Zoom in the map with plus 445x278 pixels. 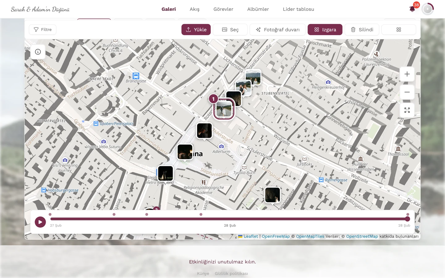[407, 74]
